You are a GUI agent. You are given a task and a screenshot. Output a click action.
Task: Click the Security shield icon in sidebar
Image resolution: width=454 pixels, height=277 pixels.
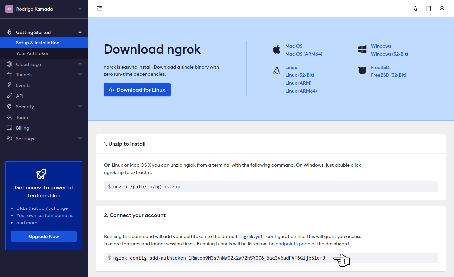click(x=9, y=106)
